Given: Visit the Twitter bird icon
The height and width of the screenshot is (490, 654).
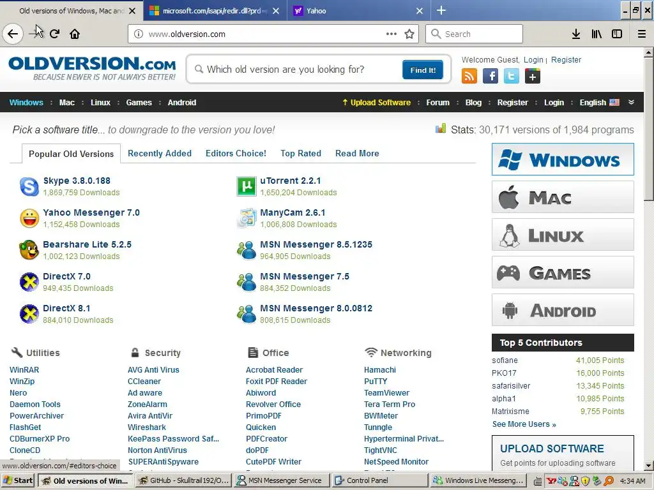Looking at the screenshot, I should (512, 77).
